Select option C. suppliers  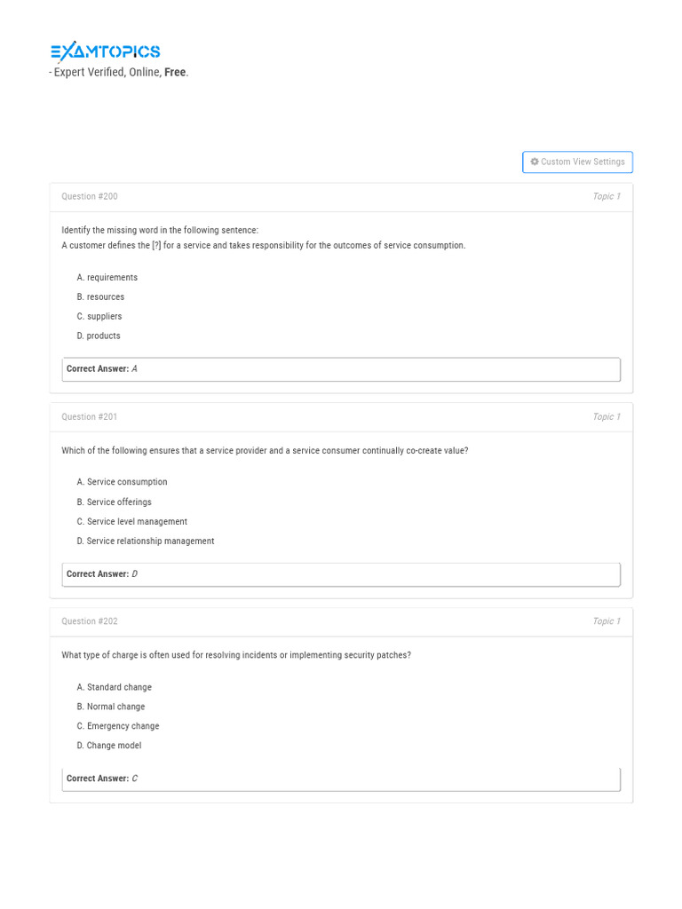point(99,317)
